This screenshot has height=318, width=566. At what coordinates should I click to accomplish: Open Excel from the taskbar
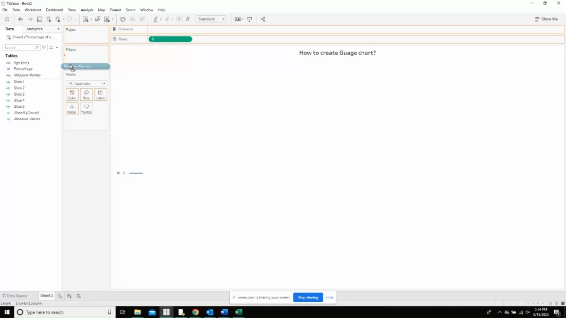pos(239,312)
